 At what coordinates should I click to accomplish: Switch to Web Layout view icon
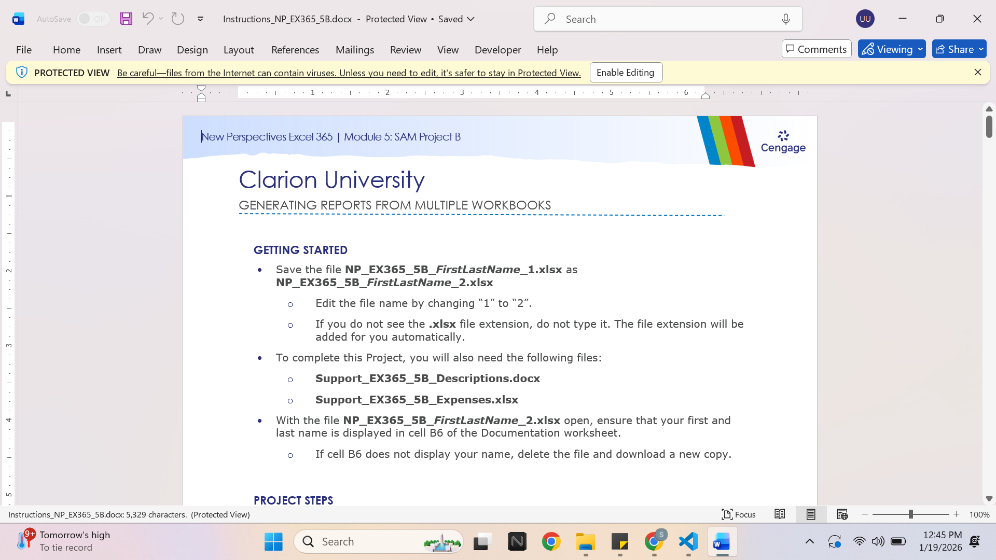coord(842,514)
